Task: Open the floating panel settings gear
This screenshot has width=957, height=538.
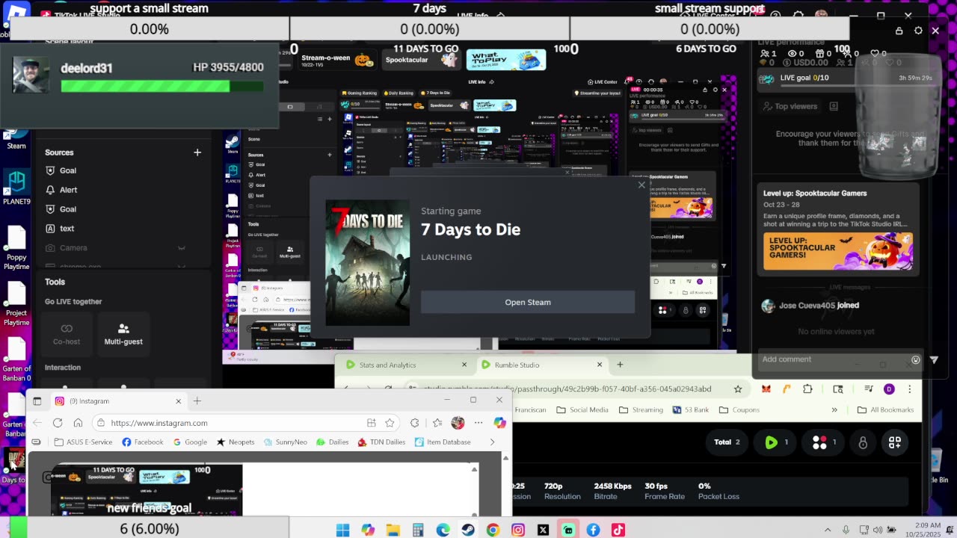Action: pyautogui.click(x=919, y=31)
